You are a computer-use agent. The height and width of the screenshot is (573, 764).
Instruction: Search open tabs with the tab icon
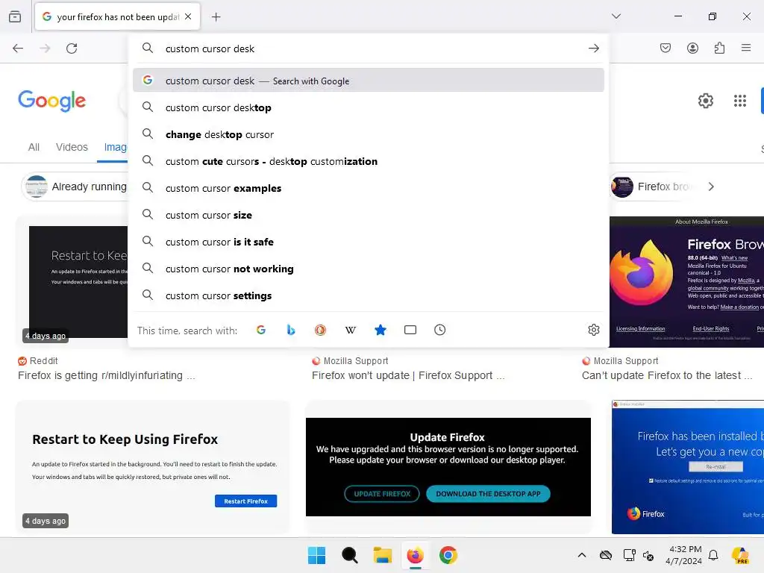(x=410, y=330)
